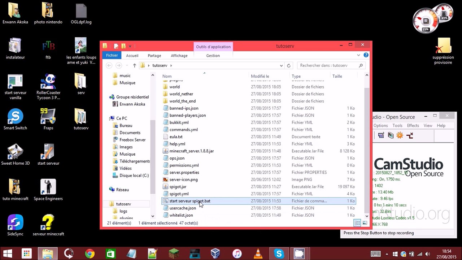Open the Fichier ribbon tab
The image size is (462, 260).
tap(112, 55)
